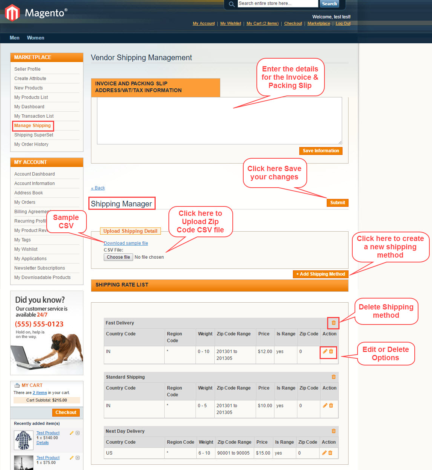The width and height of the screenshot is (432, 470).
Task: Click the customer service dog banner
Action: point(47,333)
